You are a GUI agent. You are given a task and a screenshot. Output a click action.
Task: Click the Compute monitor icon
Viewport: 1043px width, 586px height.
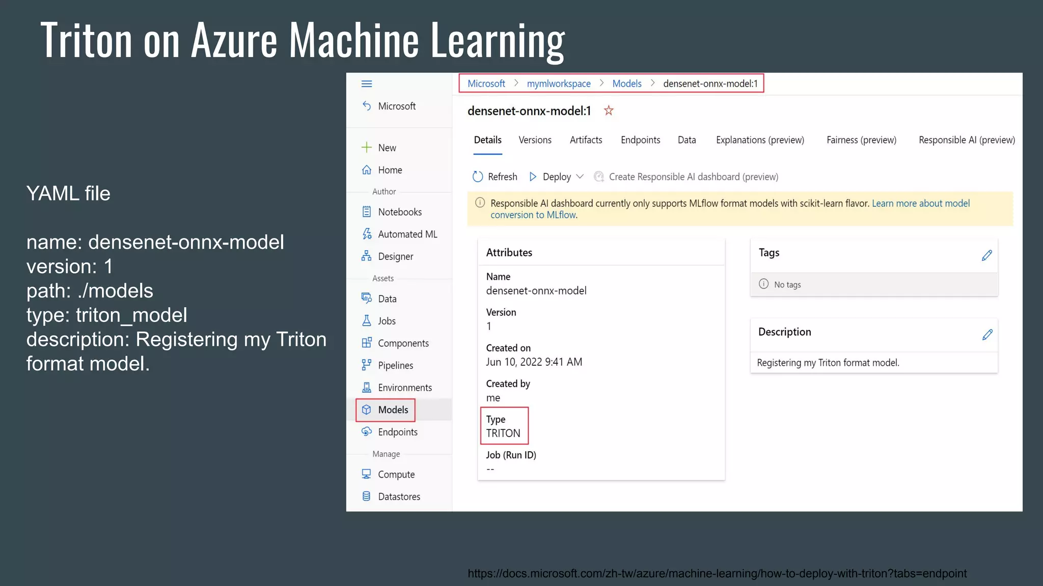coord(367,474)
